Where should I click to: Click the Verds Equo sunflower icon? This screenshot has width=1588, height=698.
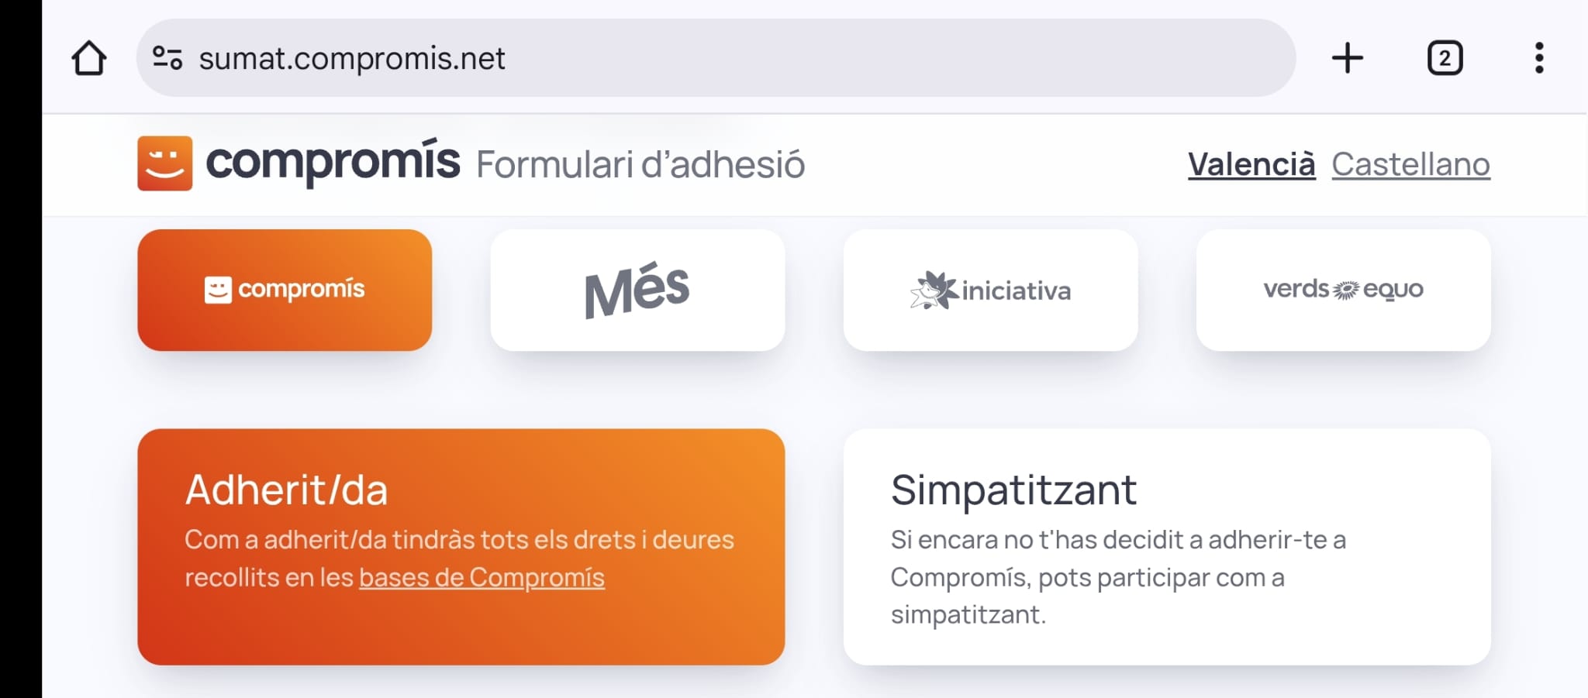click(x=1346, y=291)
